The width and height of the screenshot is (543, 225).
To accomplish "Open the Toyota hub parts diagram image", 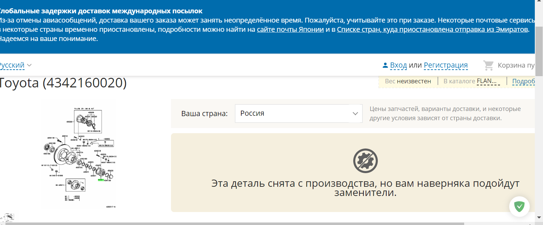I will coord(79,154).
